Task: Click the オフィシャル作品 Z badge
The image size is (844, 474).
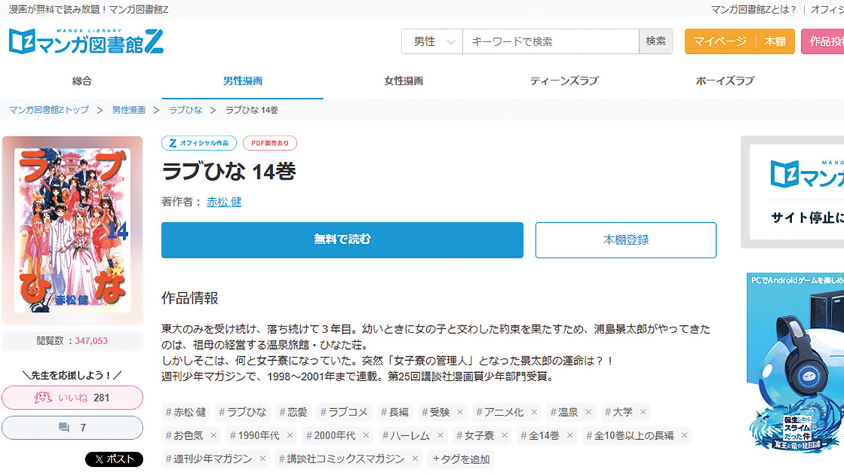Action: pos(199,143)
